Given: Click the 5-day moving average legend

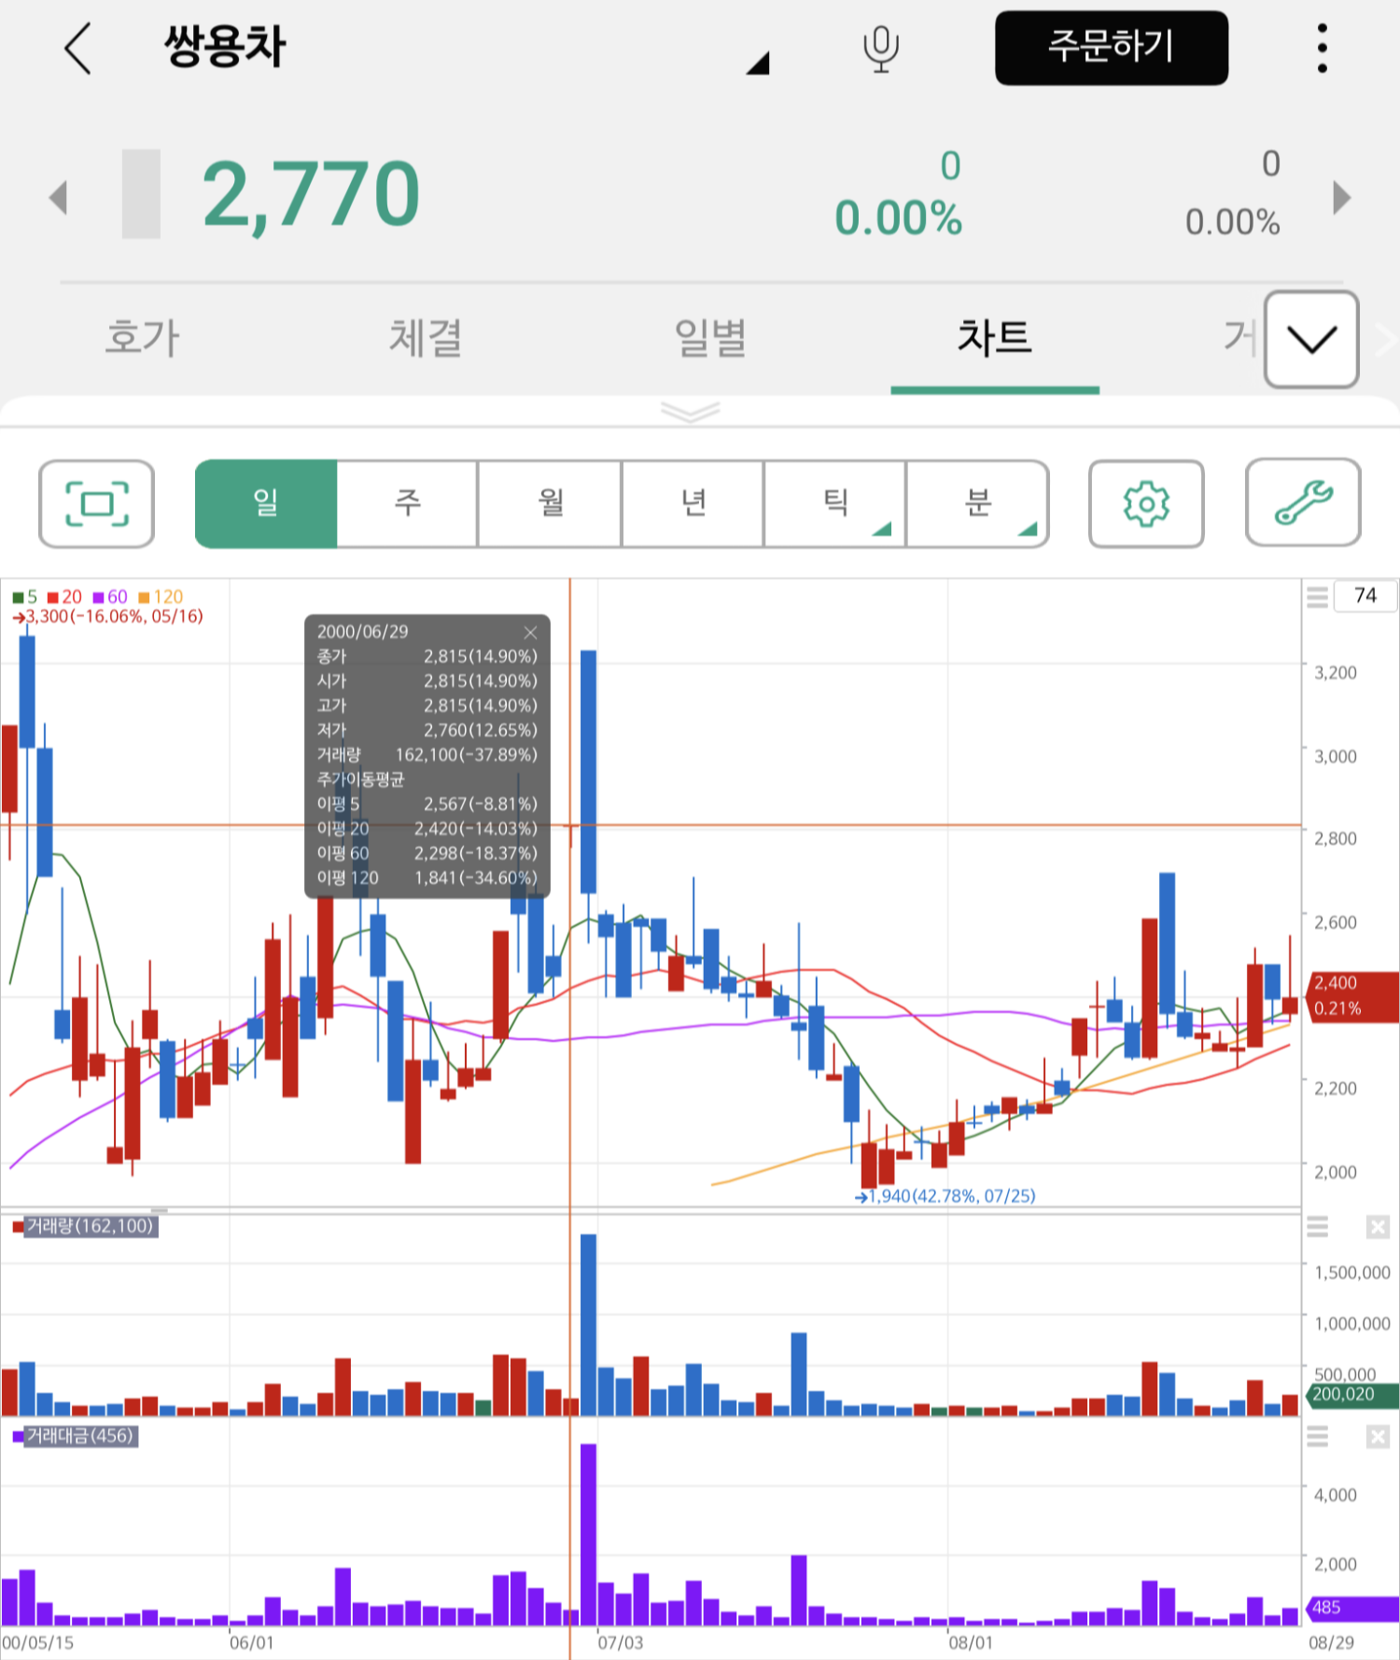Looking at the screenshot, I should click(25, 597).
